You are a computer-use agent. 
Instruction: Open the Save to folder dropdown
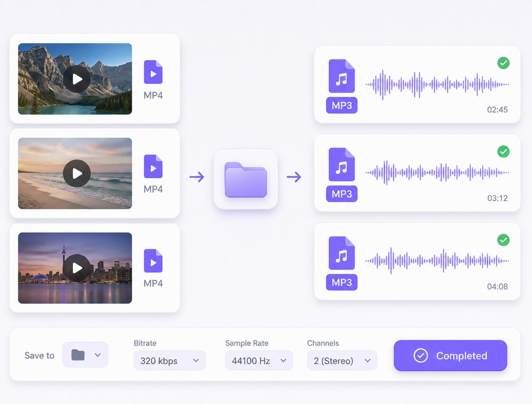point(85,355)
